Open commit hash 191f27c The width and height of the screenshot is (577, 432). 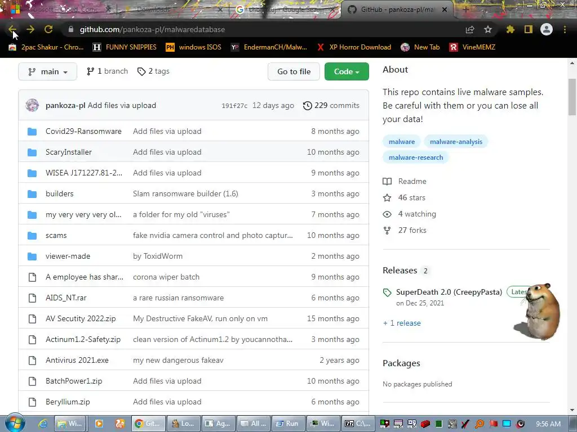pyautogui.click(x=234, y=106)
